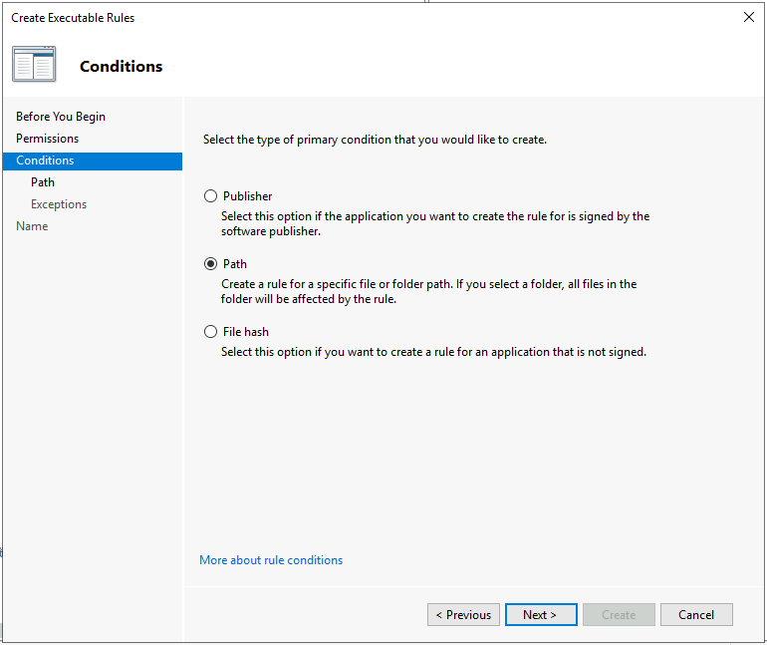Select the Path condition radio button
The width and height of the screenshot is (767, 645).
(210, 264)
